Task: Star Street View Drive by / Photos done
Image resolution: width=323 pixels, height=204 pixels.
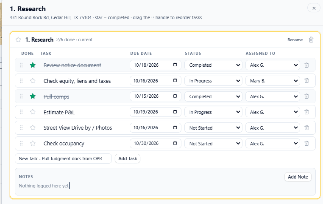Action: 33,127
